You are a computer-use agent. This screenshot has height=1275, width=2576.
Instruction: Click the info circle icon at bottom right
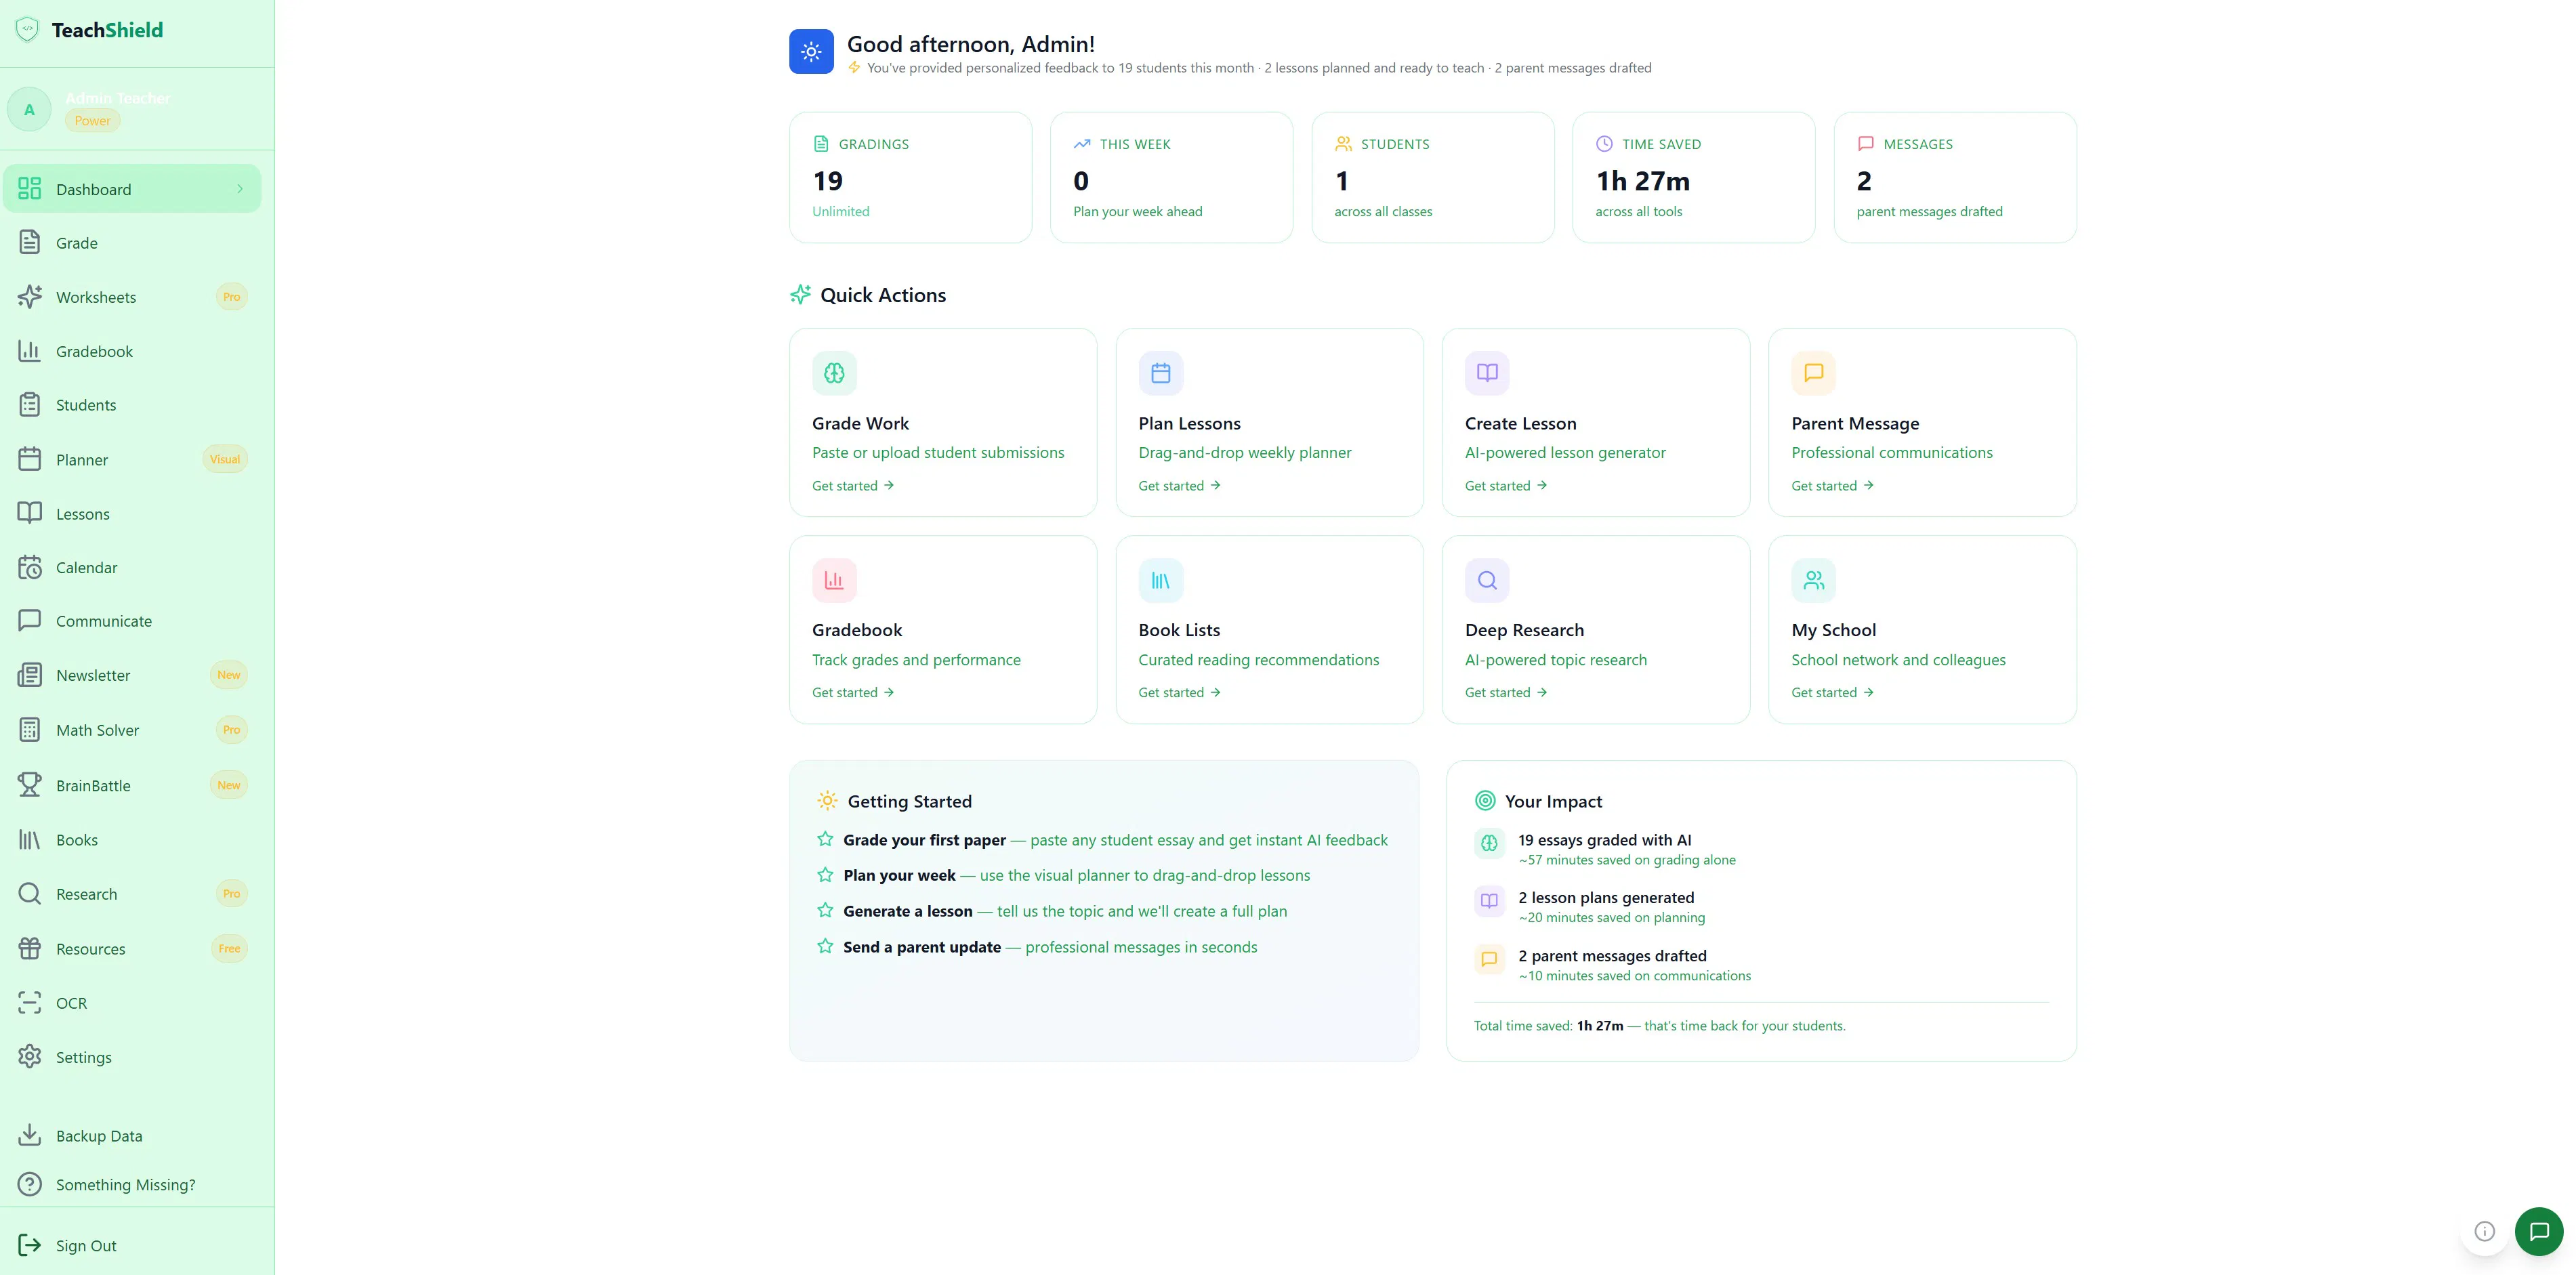coord(2485,1232)
